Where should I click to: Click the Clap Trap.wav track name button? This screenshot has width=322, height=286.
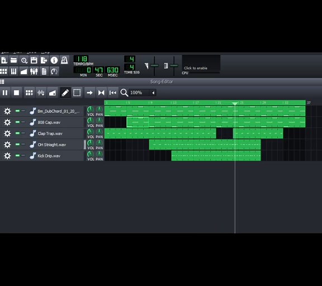(56, 134)
